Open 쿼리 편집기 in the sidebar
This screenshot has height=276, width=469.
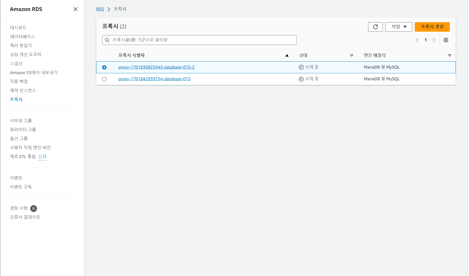tap(21, 45)
